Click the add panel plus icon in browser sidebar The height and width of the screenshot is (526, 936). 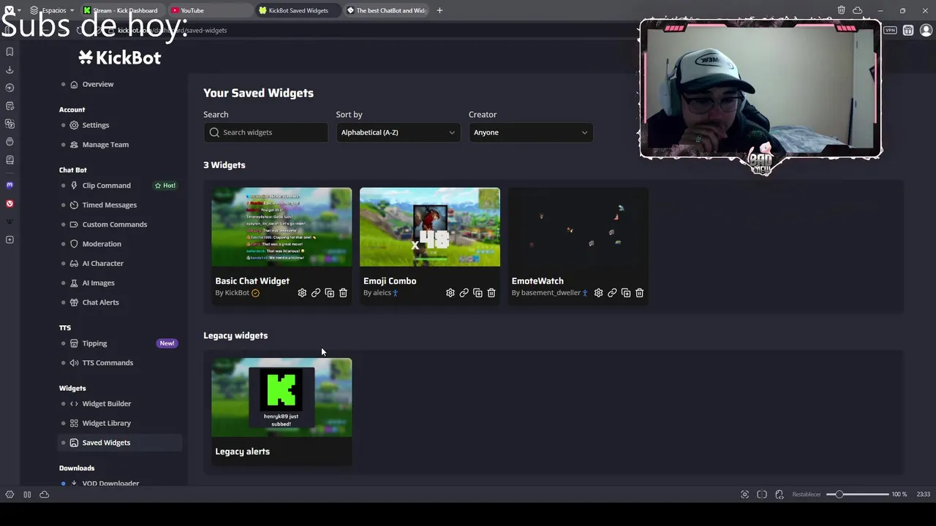[10, 240]
